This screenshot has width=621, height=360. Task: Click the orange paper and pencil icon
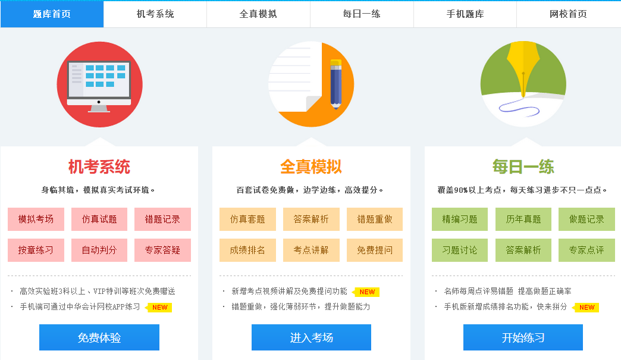pyautogui.click(x=311, y=84)
